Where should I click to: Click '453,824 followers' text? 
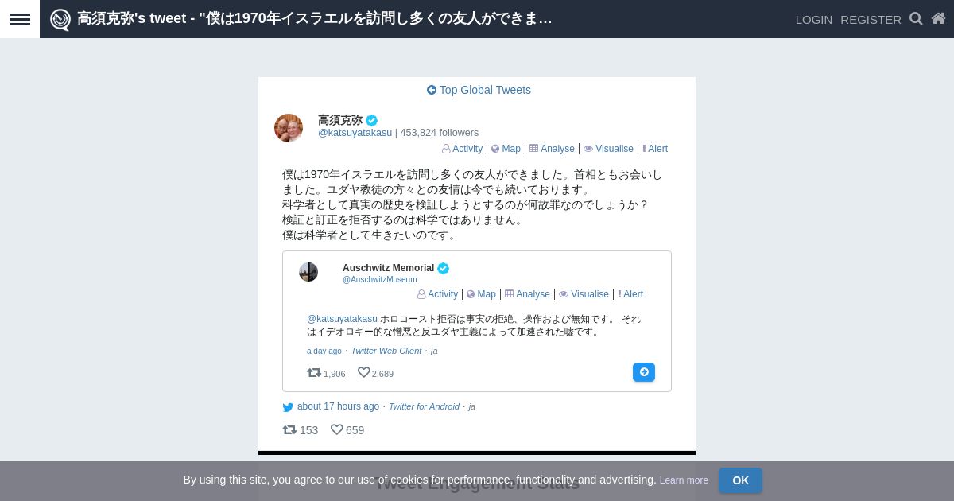click(440, 133)
